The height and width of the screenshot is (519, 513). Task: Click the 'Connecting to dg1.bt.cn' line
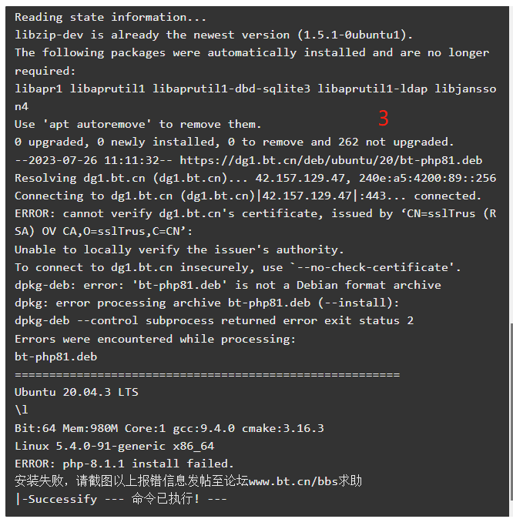(x=248, y=196)
